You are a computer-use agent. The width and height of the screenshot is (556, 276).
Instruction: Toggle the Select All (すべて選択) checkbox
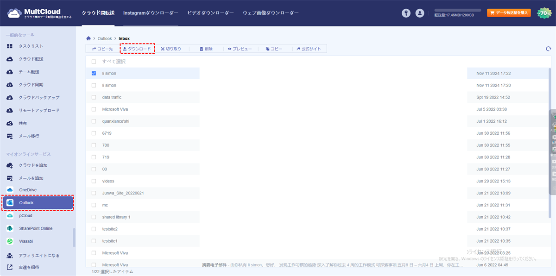click(94, 62)
